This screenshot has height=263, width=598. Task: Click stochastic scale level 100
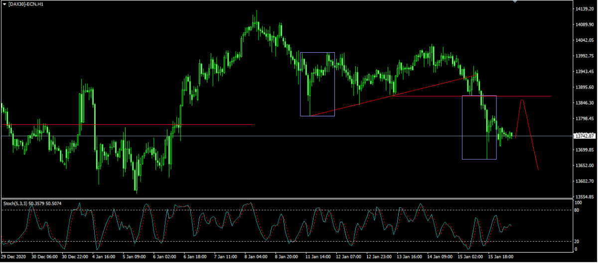click(579, 203)
